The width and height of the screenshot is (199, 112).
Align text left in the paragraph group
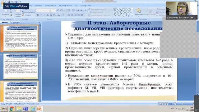point(69,15)
